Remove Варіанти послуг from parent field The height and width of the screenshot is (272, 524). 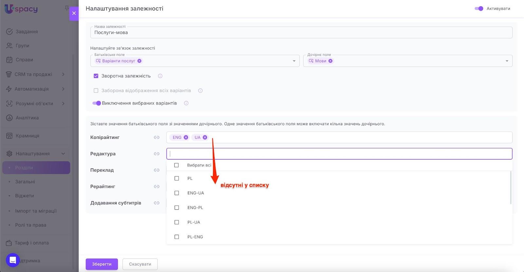[140, 61]
